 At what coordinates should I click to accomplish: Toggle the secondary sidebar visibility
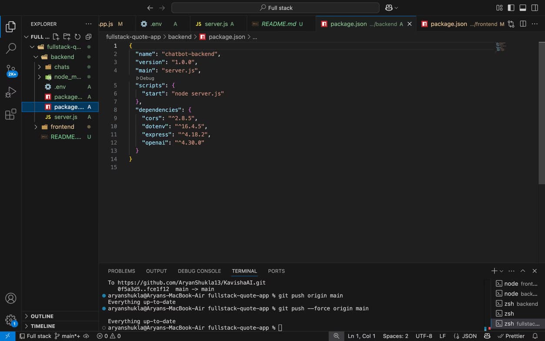tap(535, 8)
